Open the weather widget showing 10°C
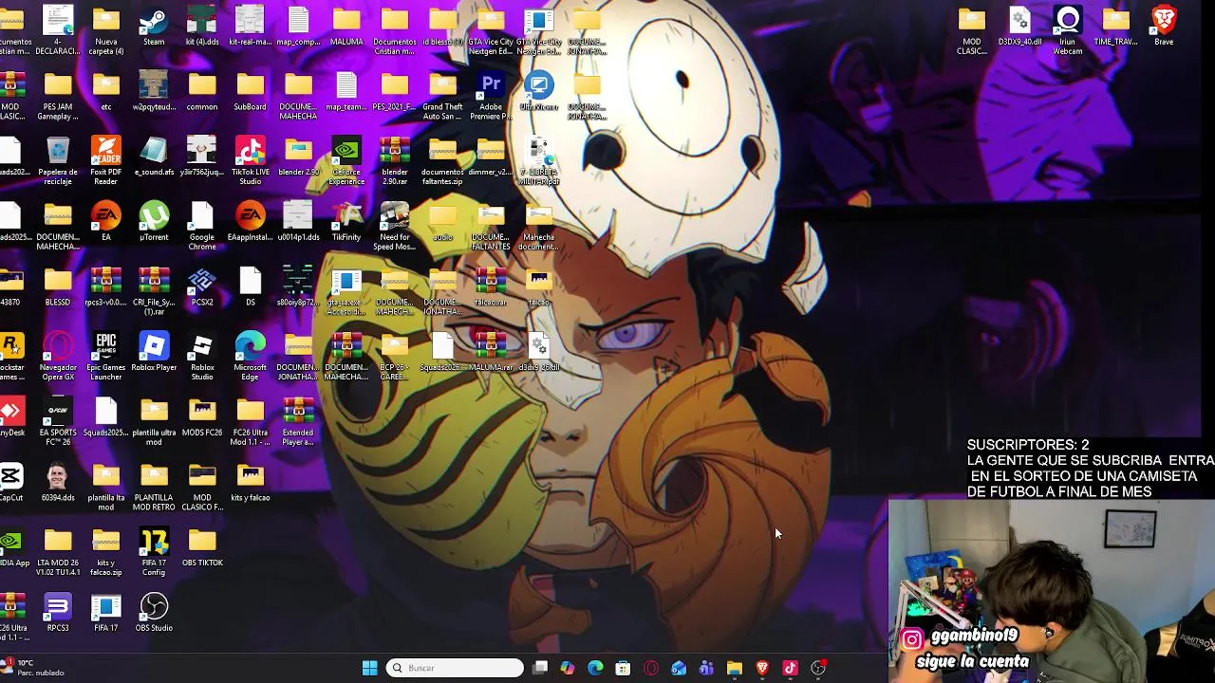Viewport: 1215px width, 683px height. point(34,668)
